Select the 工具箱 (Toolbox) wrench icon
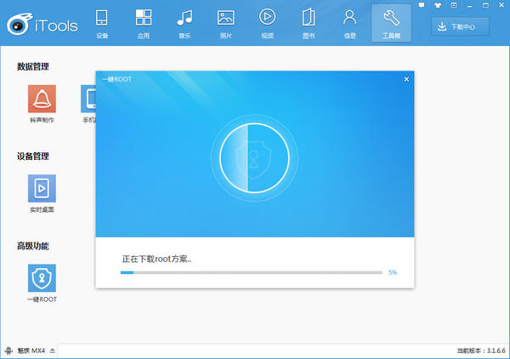510x359 pixels. (391, 22)
